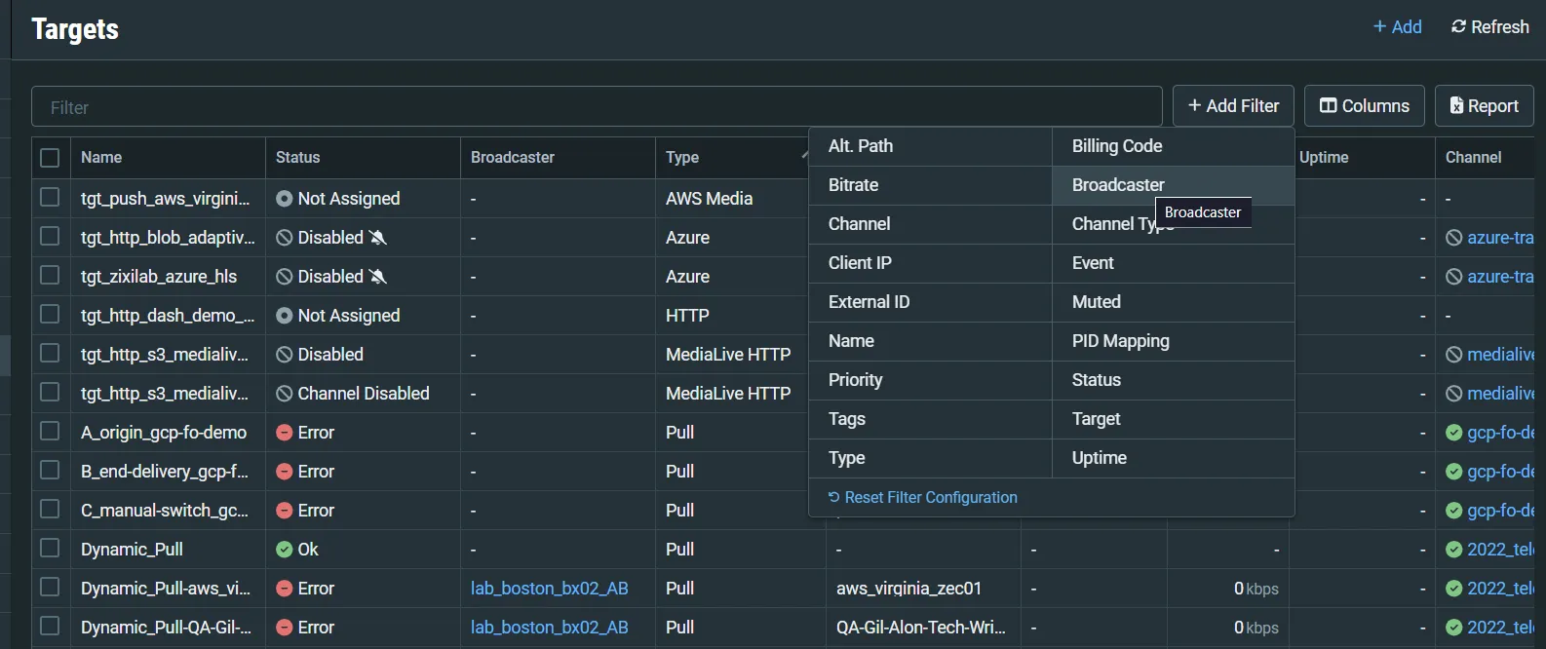Image resolution: width=1546 pixels, height=649 pixels.
Task: Toggle the select-all checkbox in table header
Action: point(50,157)
